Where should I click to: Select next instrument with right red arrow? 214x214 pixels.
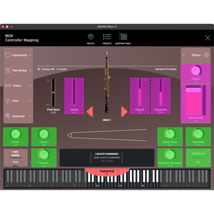[x=124, y=112]
